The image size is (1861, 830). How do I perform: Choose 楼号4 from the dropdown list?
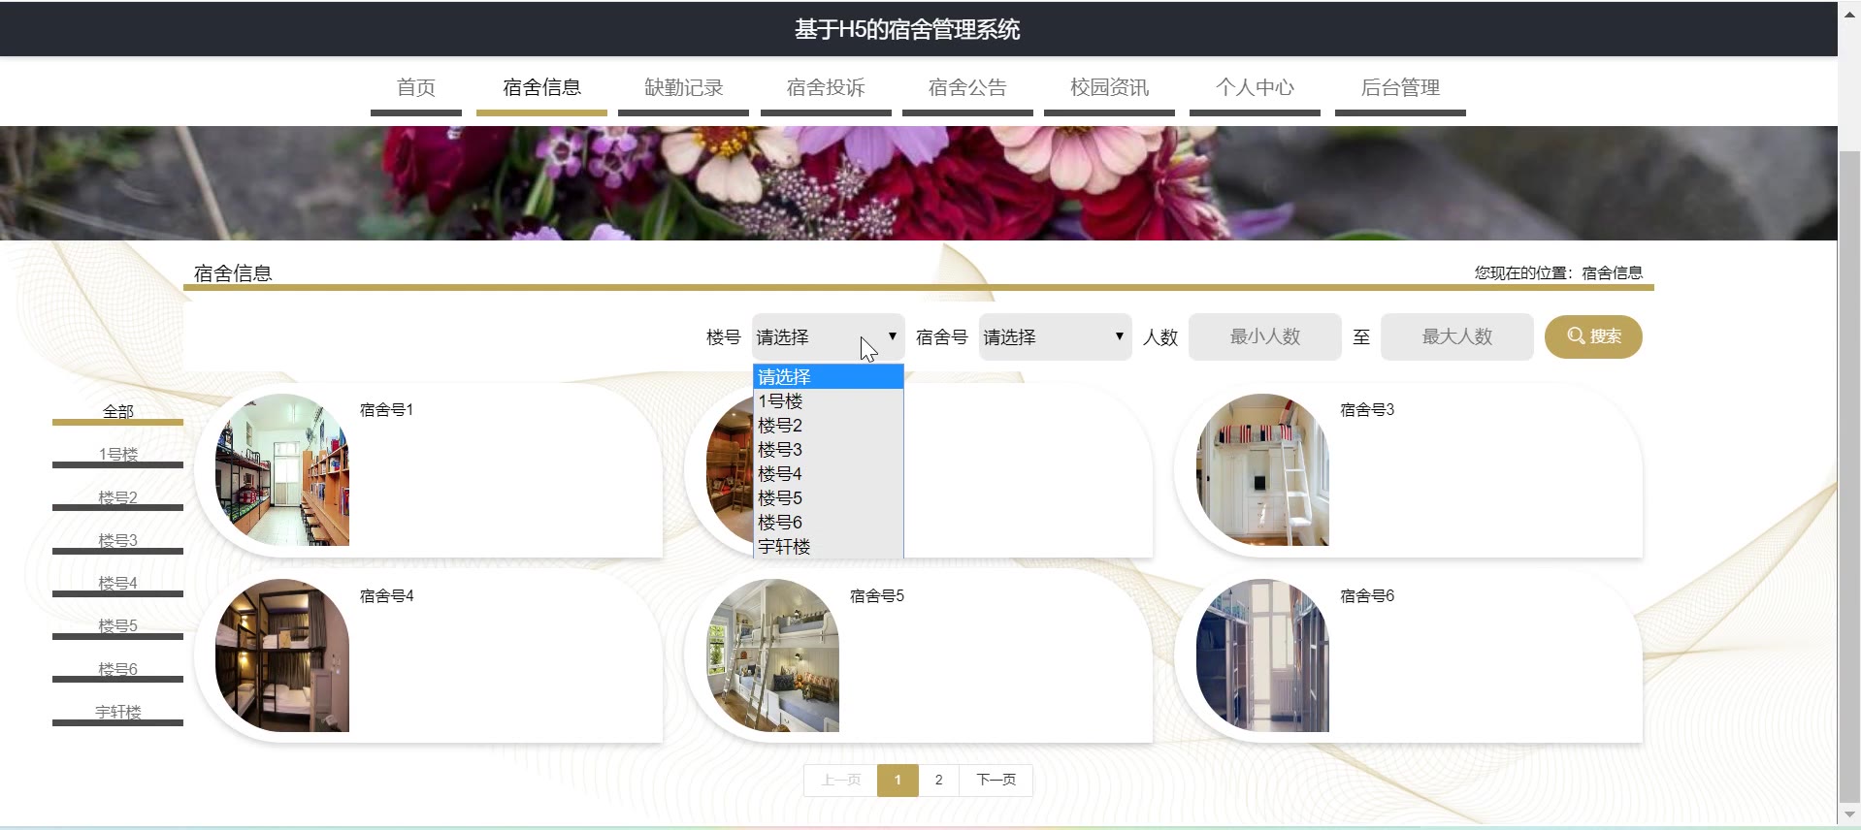828,473
